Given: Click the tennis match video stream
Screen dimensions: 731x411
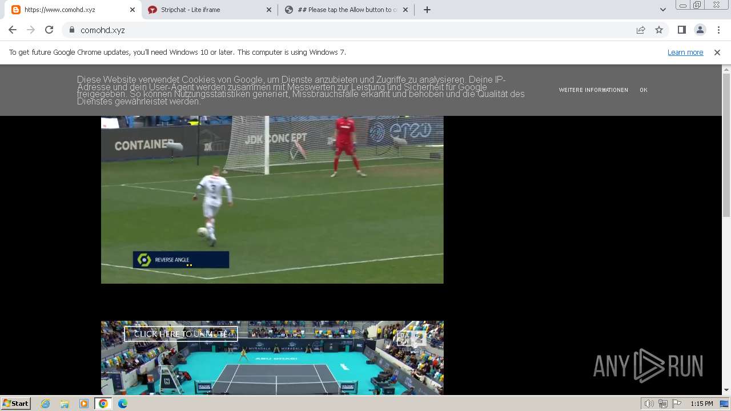Looking at the screenshot, I should tap(272, 358).
